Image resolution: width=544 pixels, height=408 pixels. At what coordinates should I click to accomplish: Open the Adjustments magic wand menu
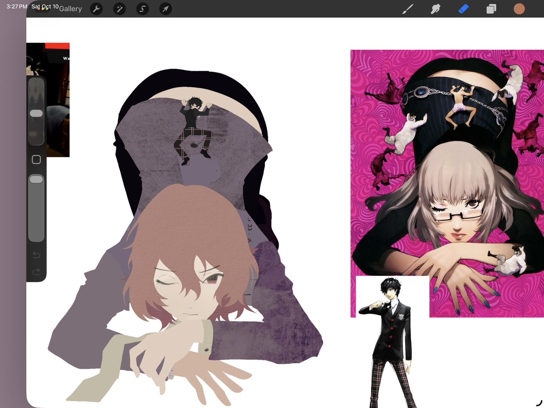pyautogui.click(x=119, y=9)
